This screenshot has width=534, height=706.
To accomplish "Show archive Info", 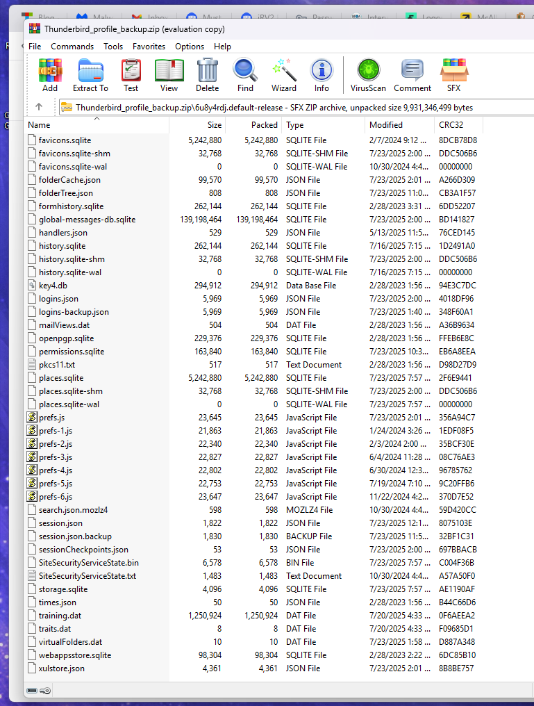I will 322,75.
